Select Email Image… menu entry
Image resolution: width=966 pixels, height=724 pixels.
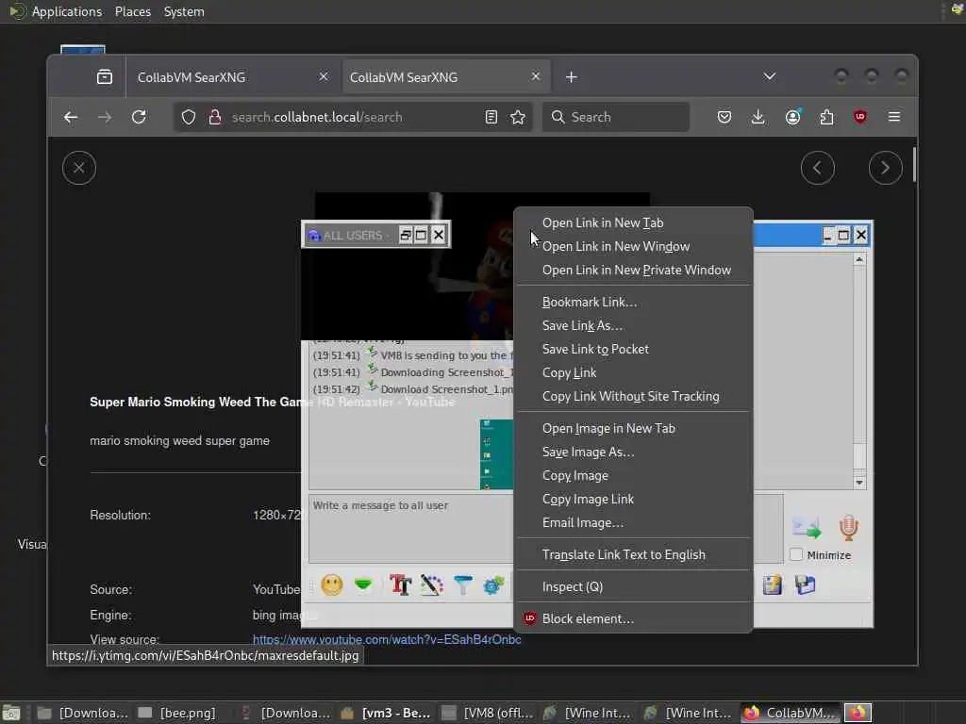(x=633, y=522)
